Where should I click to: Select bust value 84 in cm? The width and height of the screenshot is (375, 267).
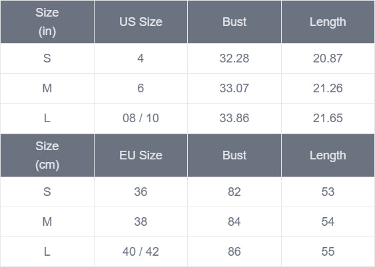(x=234, y=222)
